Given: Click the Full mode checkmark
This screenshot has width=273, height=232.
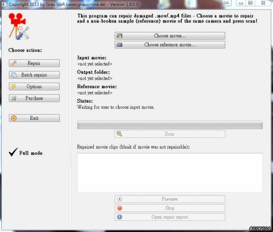Looking at the screenshot, I should tap(13, 152).
